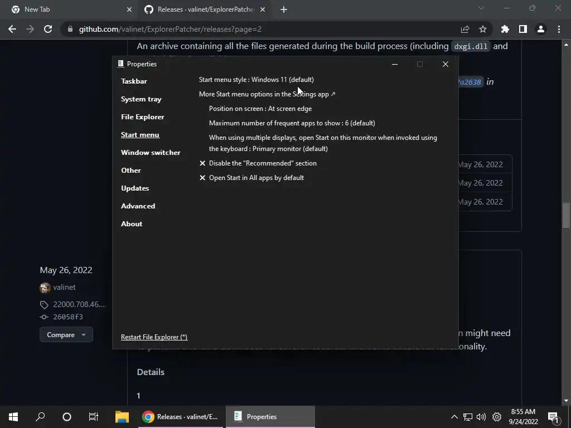Open More Start menu options in Settings app

tap(267, 94)
